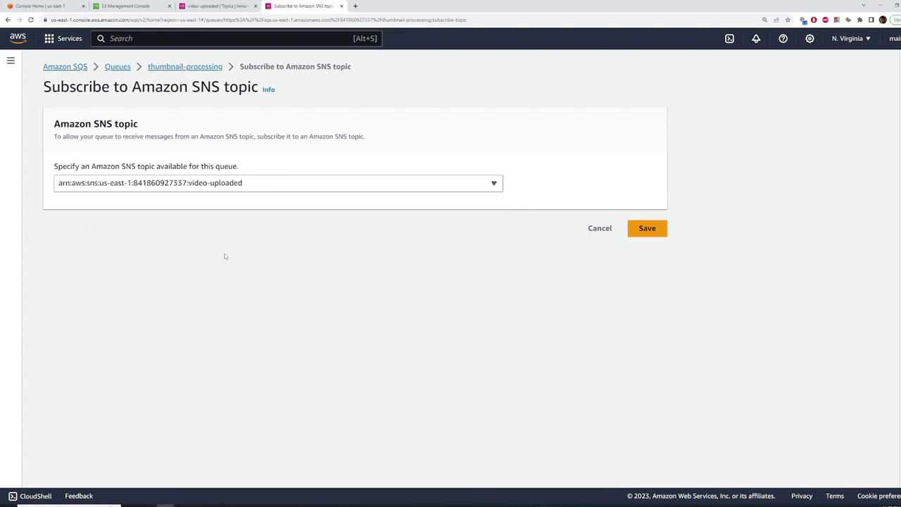The image size is (901, 507).
Task: Open the help question mark menu
Action: pos(783,39)
